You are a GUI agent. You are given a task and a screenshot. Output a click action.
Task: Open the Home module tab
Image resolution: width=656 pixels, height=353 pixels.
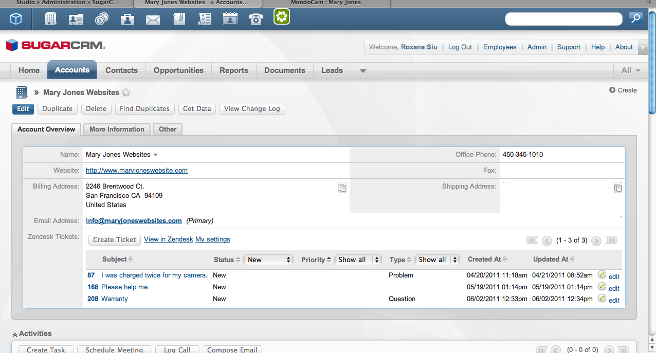(x=29, y=70)
